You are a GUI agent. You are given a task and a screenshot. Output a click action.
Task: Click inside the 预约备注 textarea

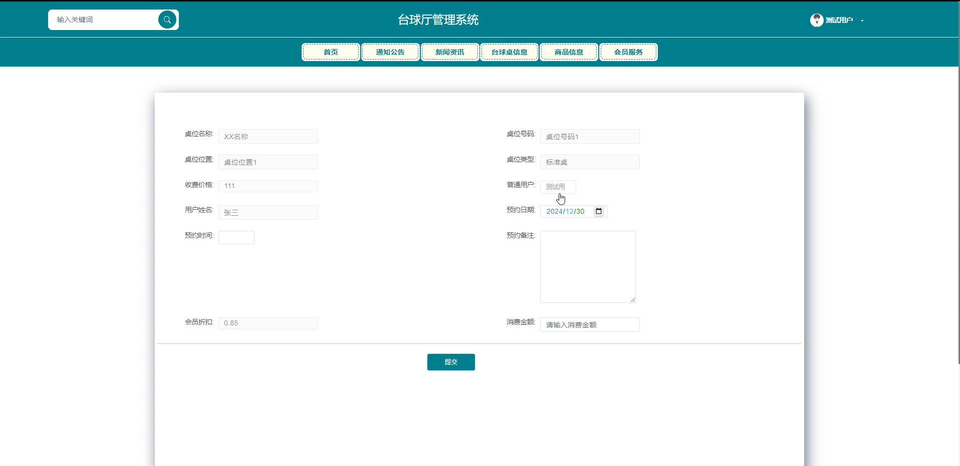pos(588,266)
